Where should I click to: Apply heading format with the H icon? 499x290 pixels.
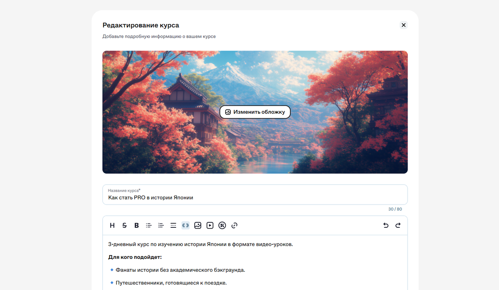click(112, 226)
